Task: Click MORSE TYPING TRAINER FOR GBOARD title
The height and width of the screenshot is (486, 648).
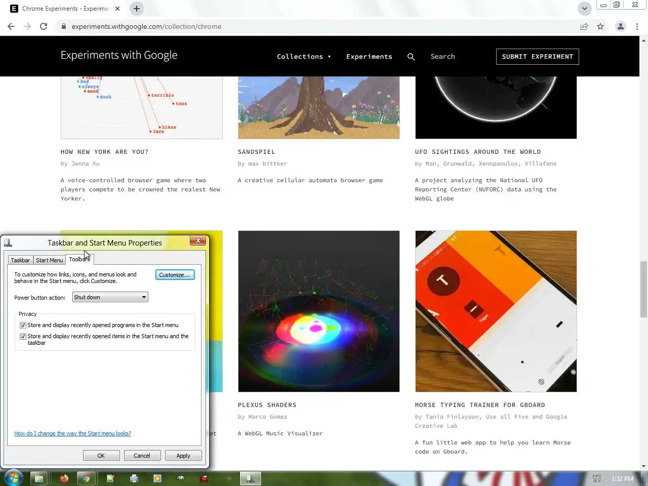Action: (x=480, y=405)
